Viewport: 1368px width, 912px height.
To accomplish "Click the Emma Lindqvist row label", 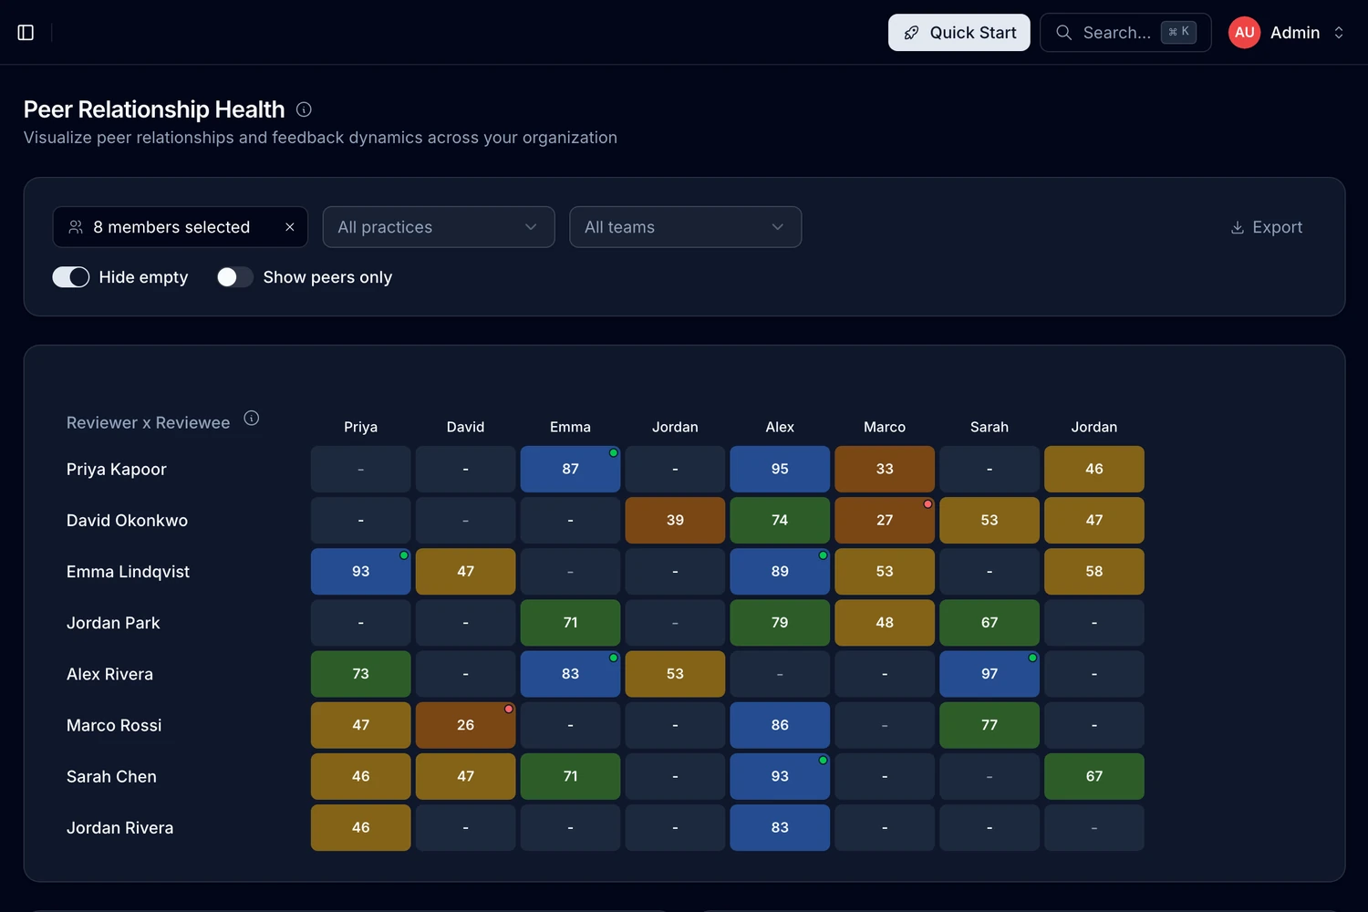I will click(128, 572).
